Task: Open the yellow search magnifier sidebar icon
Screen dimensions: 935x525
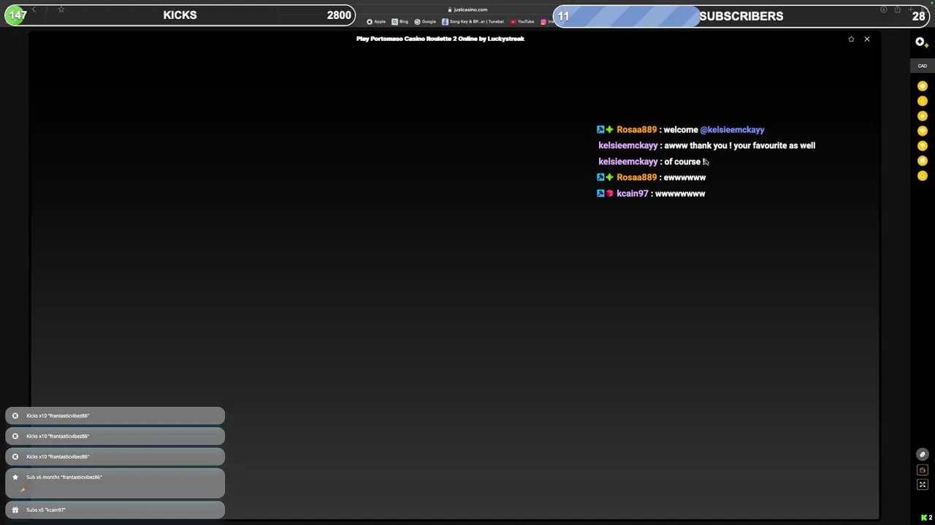Action: pyautogui.click(x=923, y=176)
